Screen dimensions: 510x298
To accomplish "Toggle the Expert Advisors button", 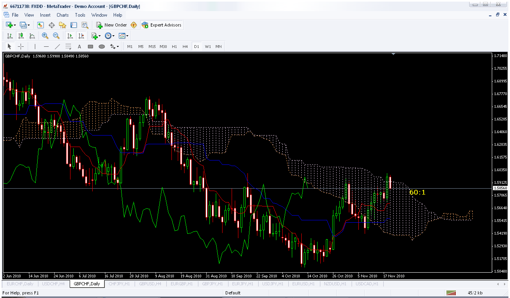I will pyautogui.click(x=162, y=25).
